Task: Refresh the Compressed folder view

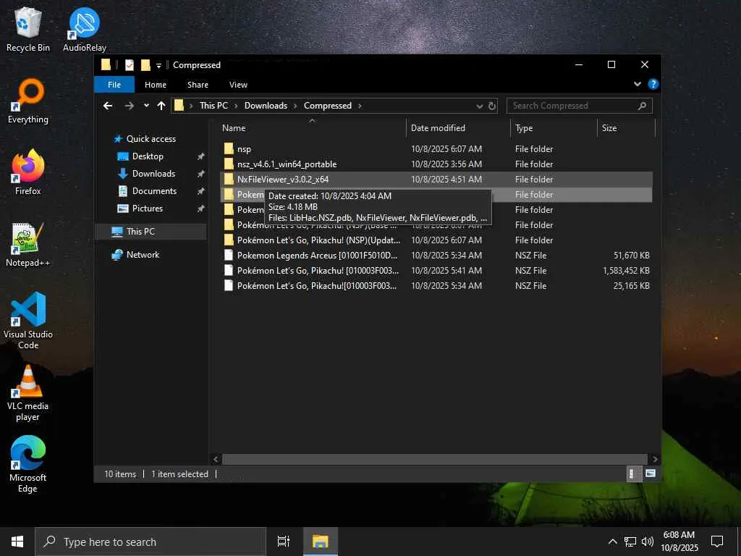Action: pyautogui.click(x=492, y=106)
